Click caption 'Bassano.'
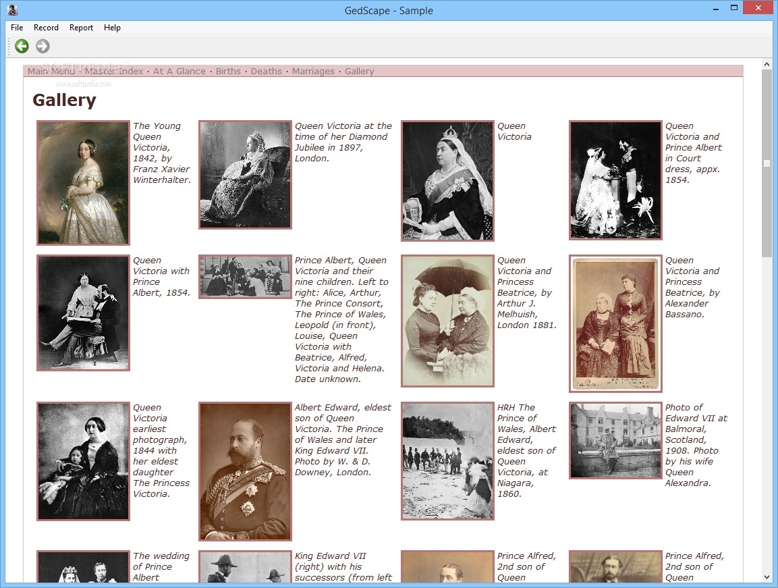The width and height of the screenshot is (778, 588). (x=685, y=314)
